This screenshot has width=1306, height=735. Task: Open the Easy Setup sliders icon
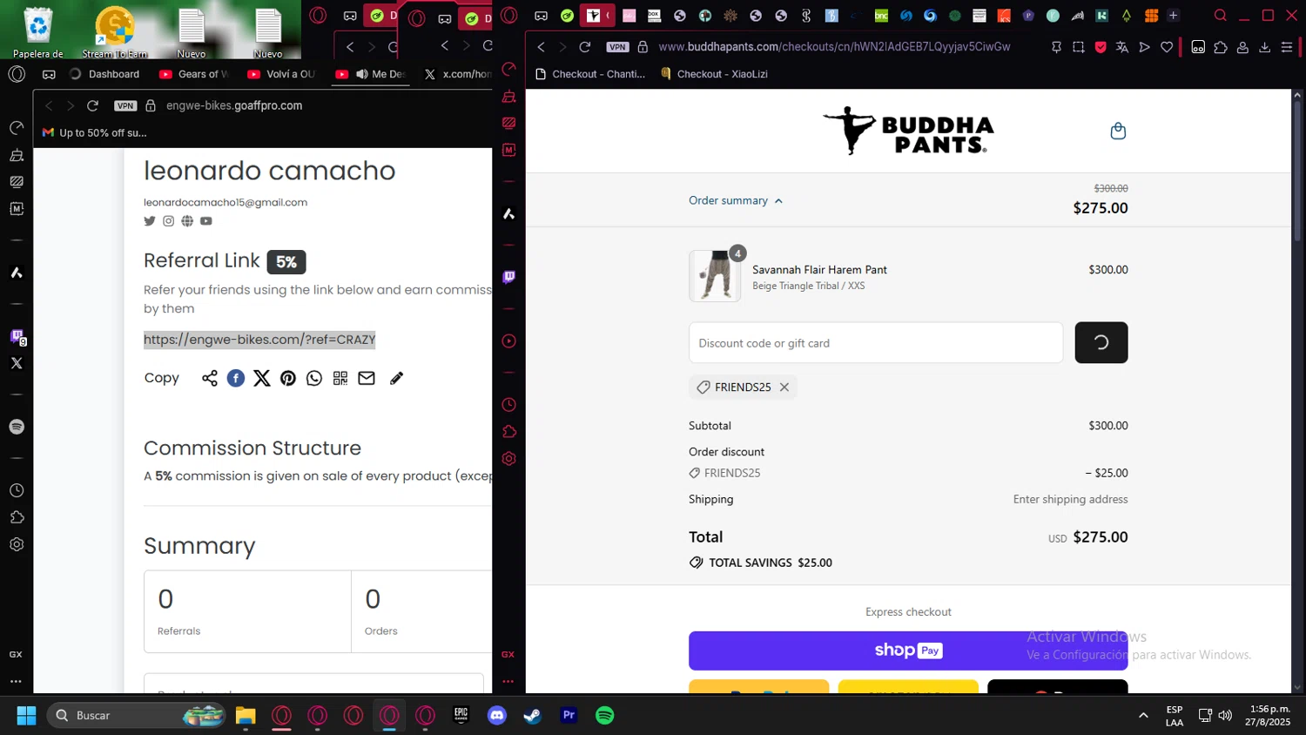pos(1287,47)
